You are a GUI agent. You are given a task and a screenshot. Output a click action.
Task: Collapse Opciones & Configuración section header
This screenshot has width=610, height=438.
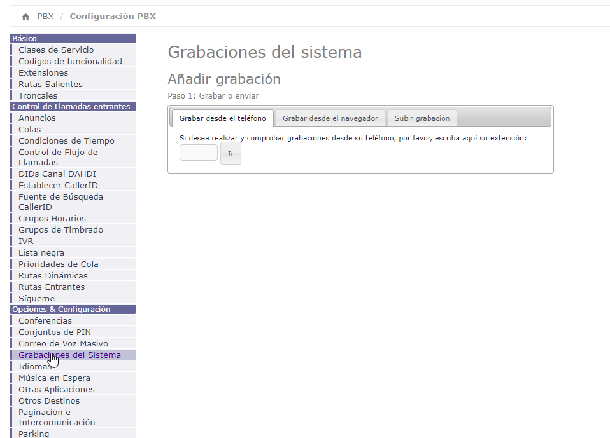click(x=73, y=310)
